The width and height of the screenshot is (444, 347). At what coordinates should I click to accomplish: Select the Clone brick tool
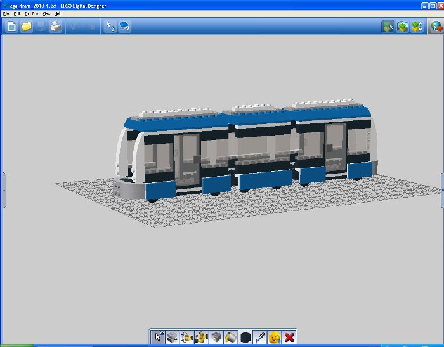(172, 337)
